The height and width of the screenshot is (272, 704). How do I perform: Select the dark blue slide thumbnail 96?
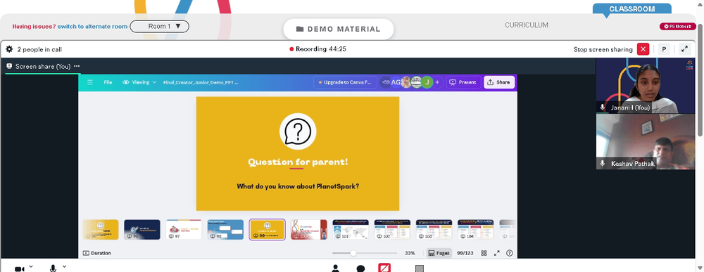click(142, 229)
